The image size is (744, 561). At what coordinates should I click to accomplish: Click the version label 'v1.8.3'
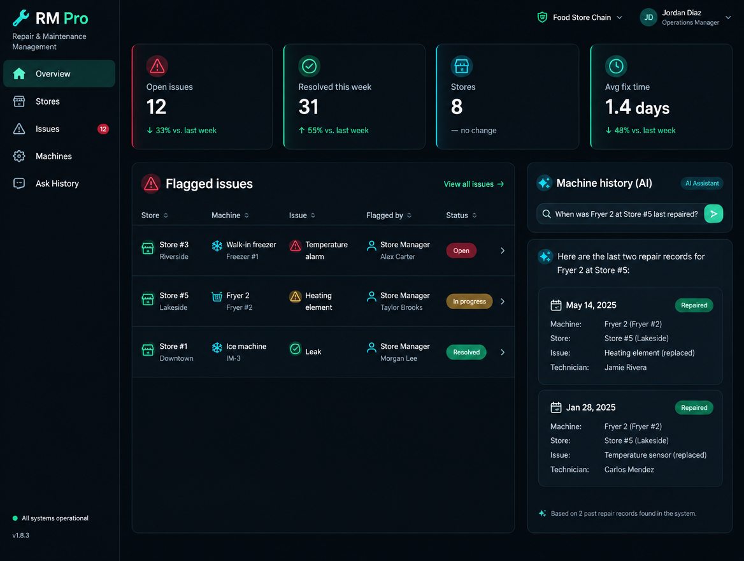21,535
